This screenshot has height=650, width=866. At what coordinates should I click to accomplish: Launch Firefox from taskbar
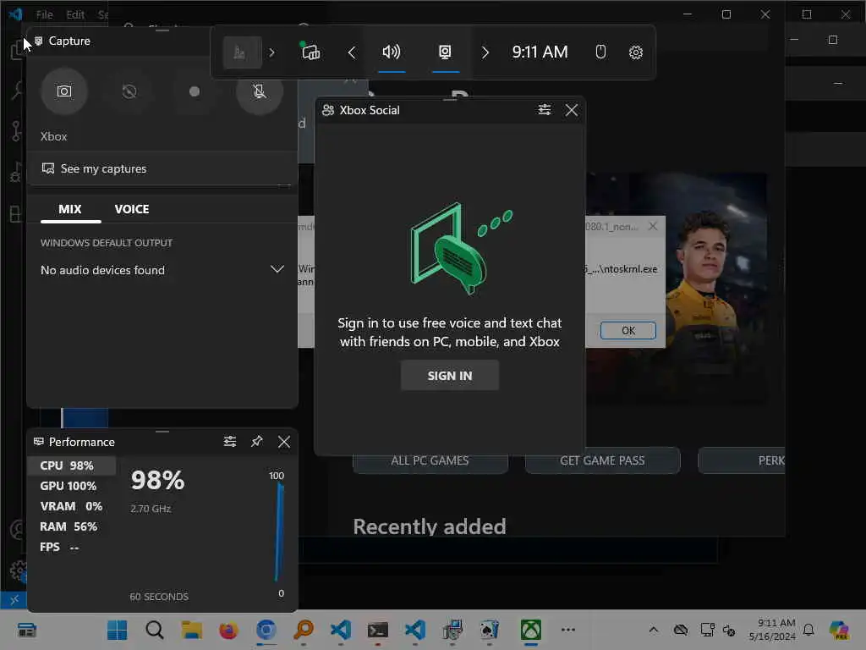[x=228, y=630]
